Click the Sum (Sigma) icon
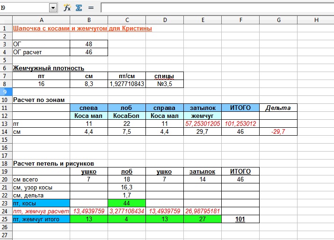Viewport: 334px width, 240px height. click(x=79, y=7)
